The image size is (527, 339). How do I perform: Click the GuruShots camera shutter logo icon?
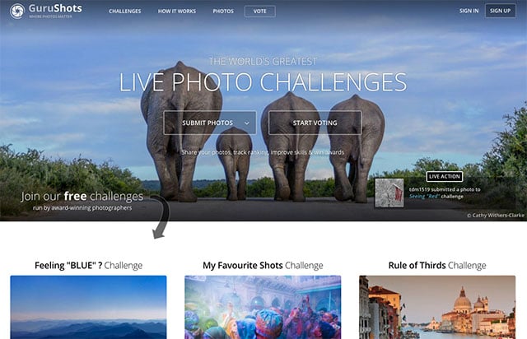click(16, 11)
